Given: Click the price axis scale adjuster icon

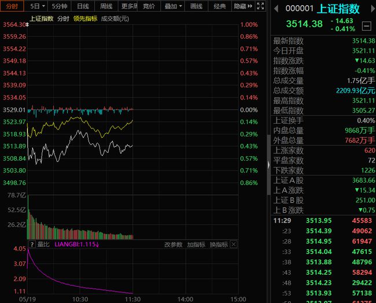Looking at the screenshot, I should (27, 24).
